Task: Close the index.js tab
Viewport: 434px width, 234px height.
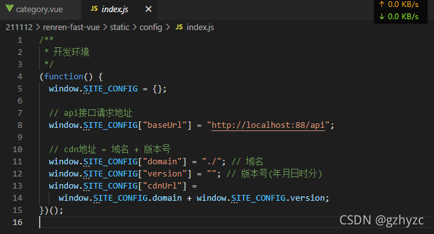Action: pos(149,10)
